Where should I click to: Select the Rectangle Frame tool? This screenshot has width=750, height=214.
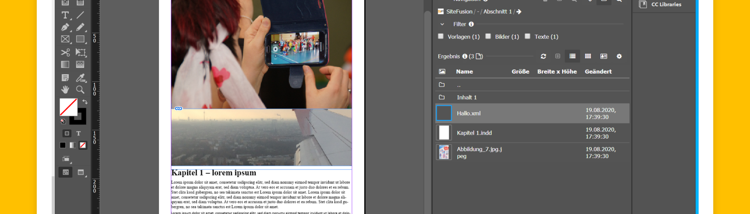click(65, 39)
